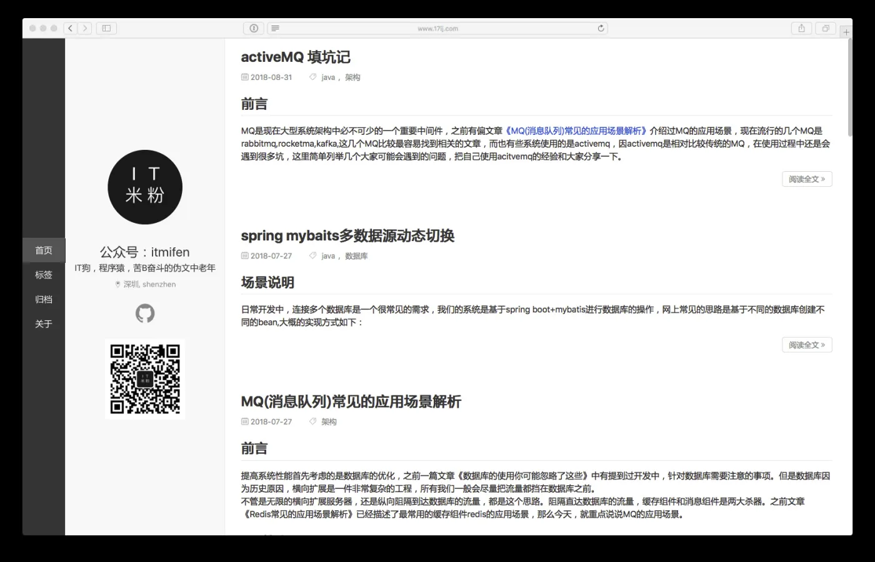Open the article activeMQ 填坑记

coord(296,57)
